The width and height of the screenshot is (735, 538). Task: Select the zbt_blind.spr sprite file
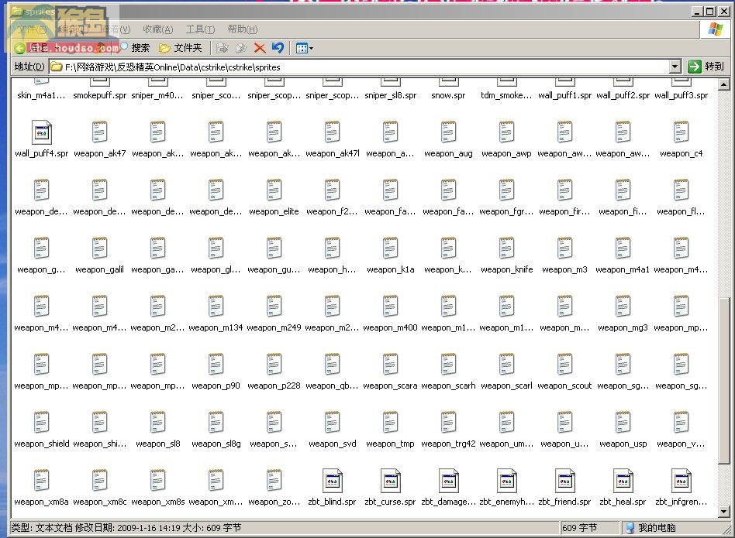[332, 481]
